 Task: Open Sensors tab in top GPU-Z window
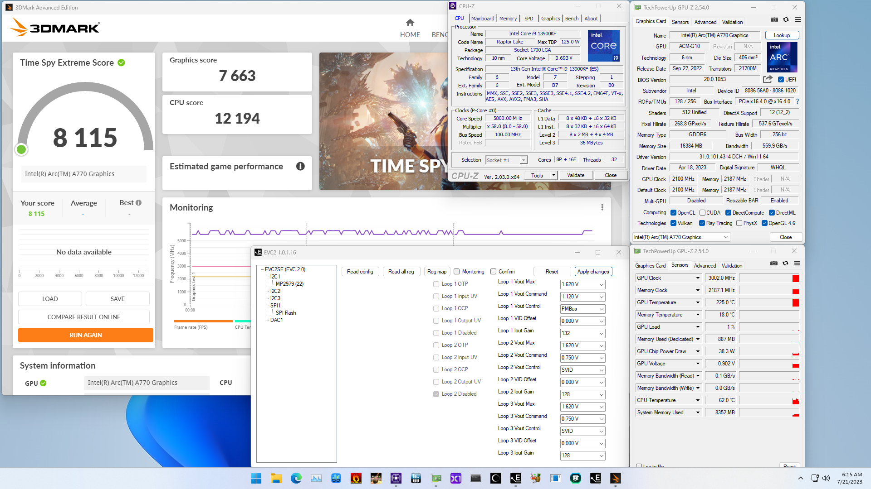pyautogui.click(x=680, y=22)
